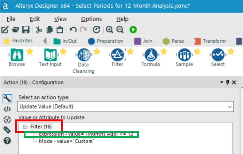Collapse the Filter (16) tree node
This screenshot has height=154, width=243.
(x=25, y=126)
